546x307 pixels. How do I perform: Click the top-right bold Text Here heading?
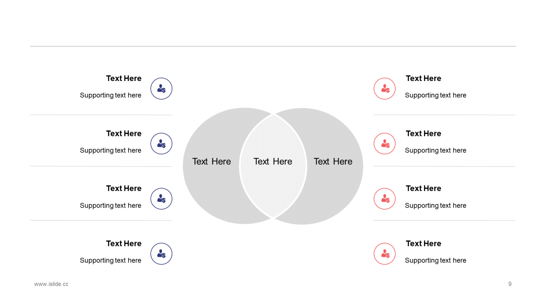(424, 78)
